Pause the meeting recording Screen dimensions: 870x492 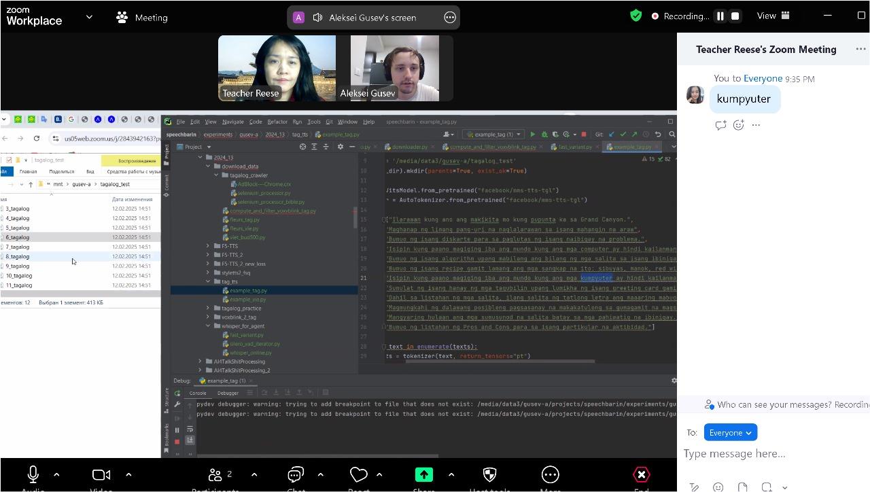click(720, 16)
